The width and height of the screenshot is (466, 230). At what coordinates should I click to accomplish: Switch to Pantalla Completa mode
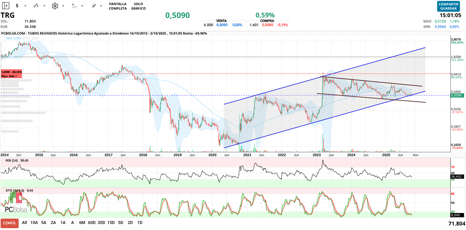pyautogui.click(x=117, y=6)
